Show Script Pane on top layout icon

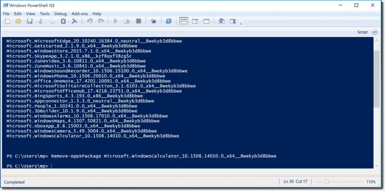[x=183, y=21]
